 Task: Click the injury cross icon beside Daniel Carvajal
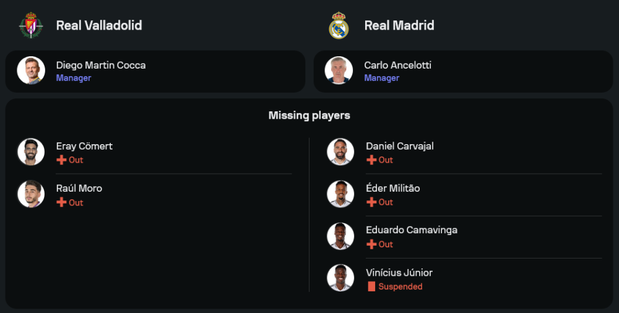click(371, 160)
